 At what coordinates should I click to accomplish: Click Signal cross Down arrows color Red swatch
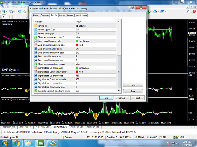77,72
